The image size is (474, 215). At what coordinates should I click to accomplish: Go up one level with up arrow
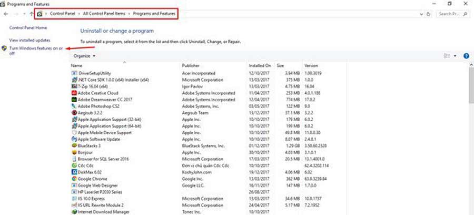click(x=32, y=14)
